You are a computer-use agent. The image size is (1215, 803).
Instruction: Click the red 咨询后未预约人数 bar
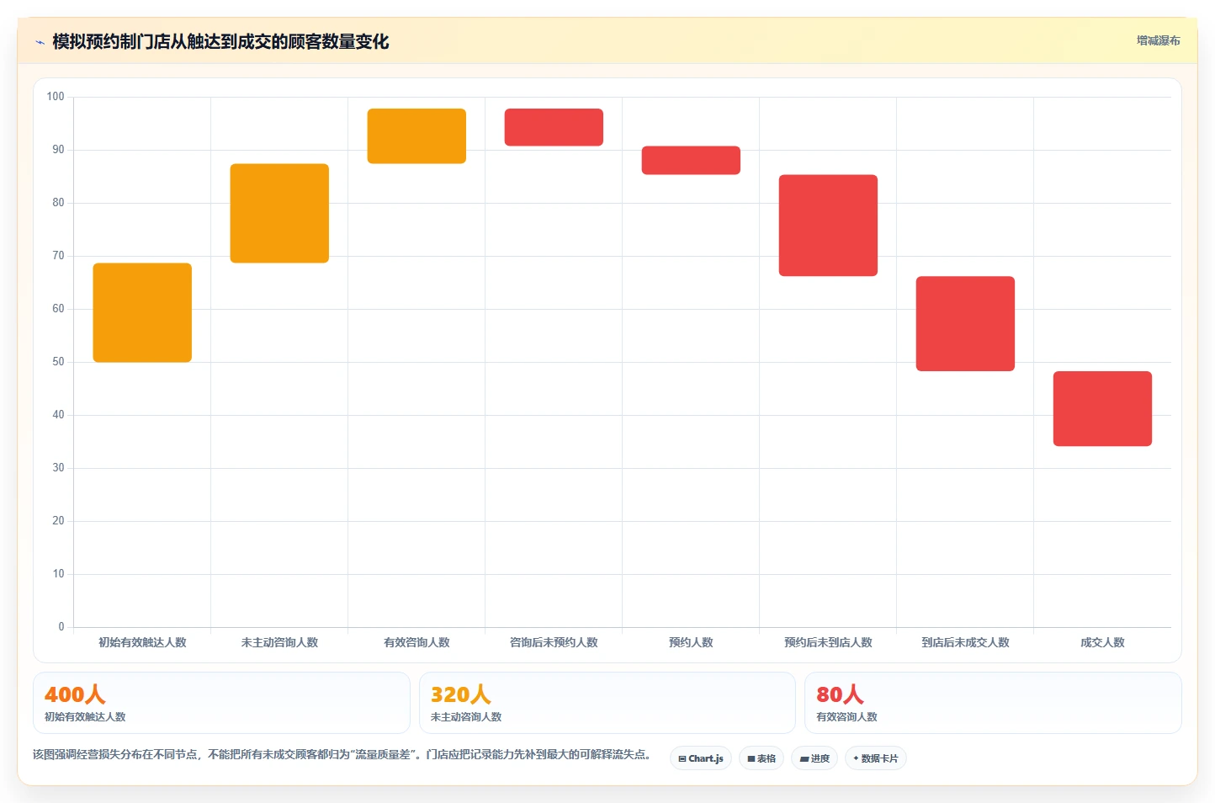[x=554, y=127]
